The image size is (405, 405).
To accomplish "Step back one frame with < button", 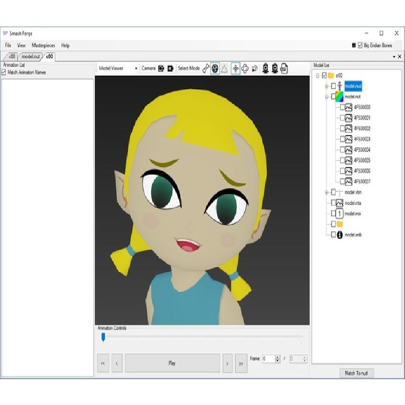I will tap(117, 363).
